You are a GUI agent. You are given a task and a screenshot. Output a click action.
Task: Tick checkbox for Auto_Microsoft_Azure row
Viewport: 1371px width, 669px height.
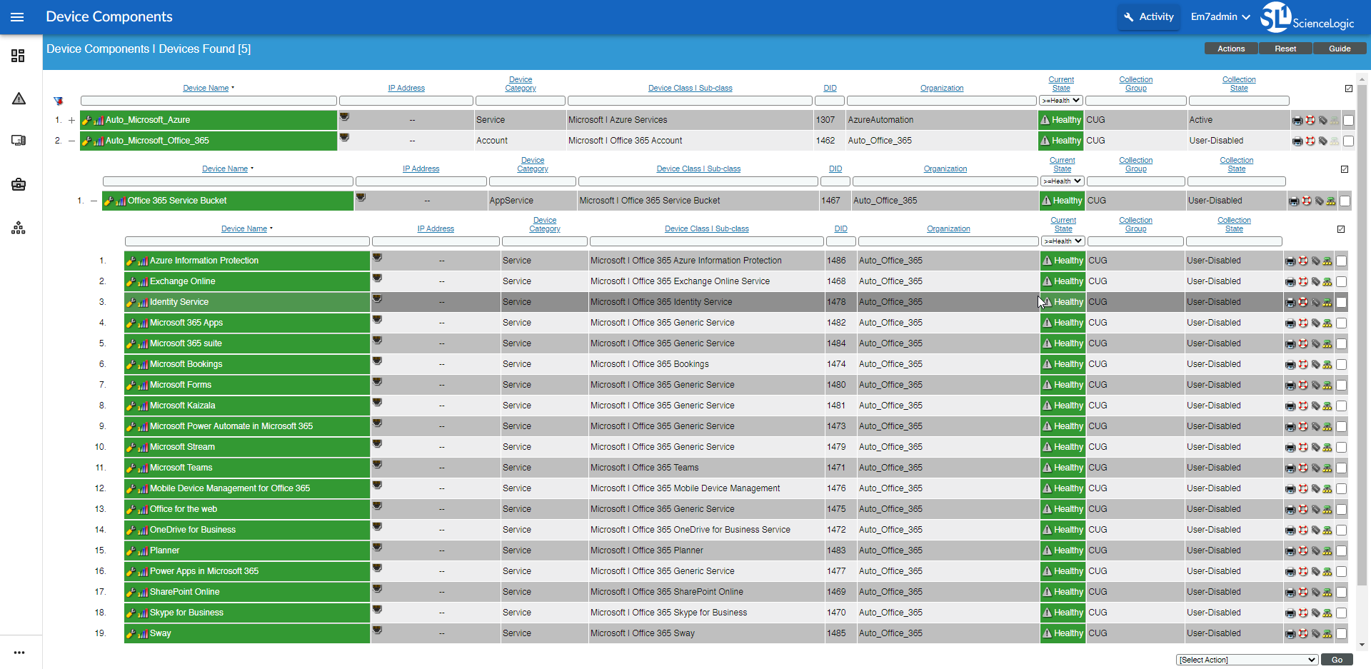coord(1348,121)
